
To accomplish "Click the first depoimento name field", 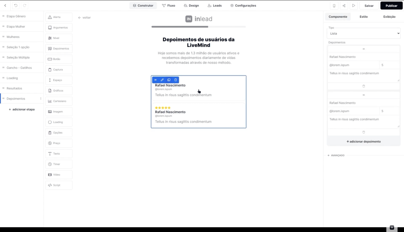I will click(364, 57).
